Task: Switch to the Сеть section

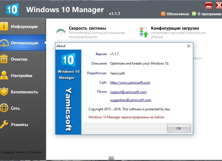Action: click(x=23, y=108)
